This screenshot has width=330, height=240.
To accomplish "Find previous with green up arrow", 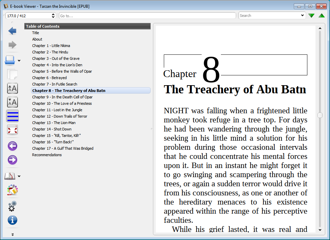I will click(x=322, y=16).
